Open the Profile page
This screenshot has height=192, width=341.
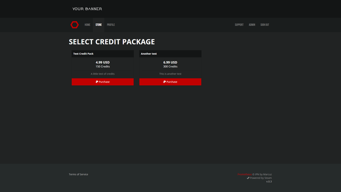pos(111,25)
